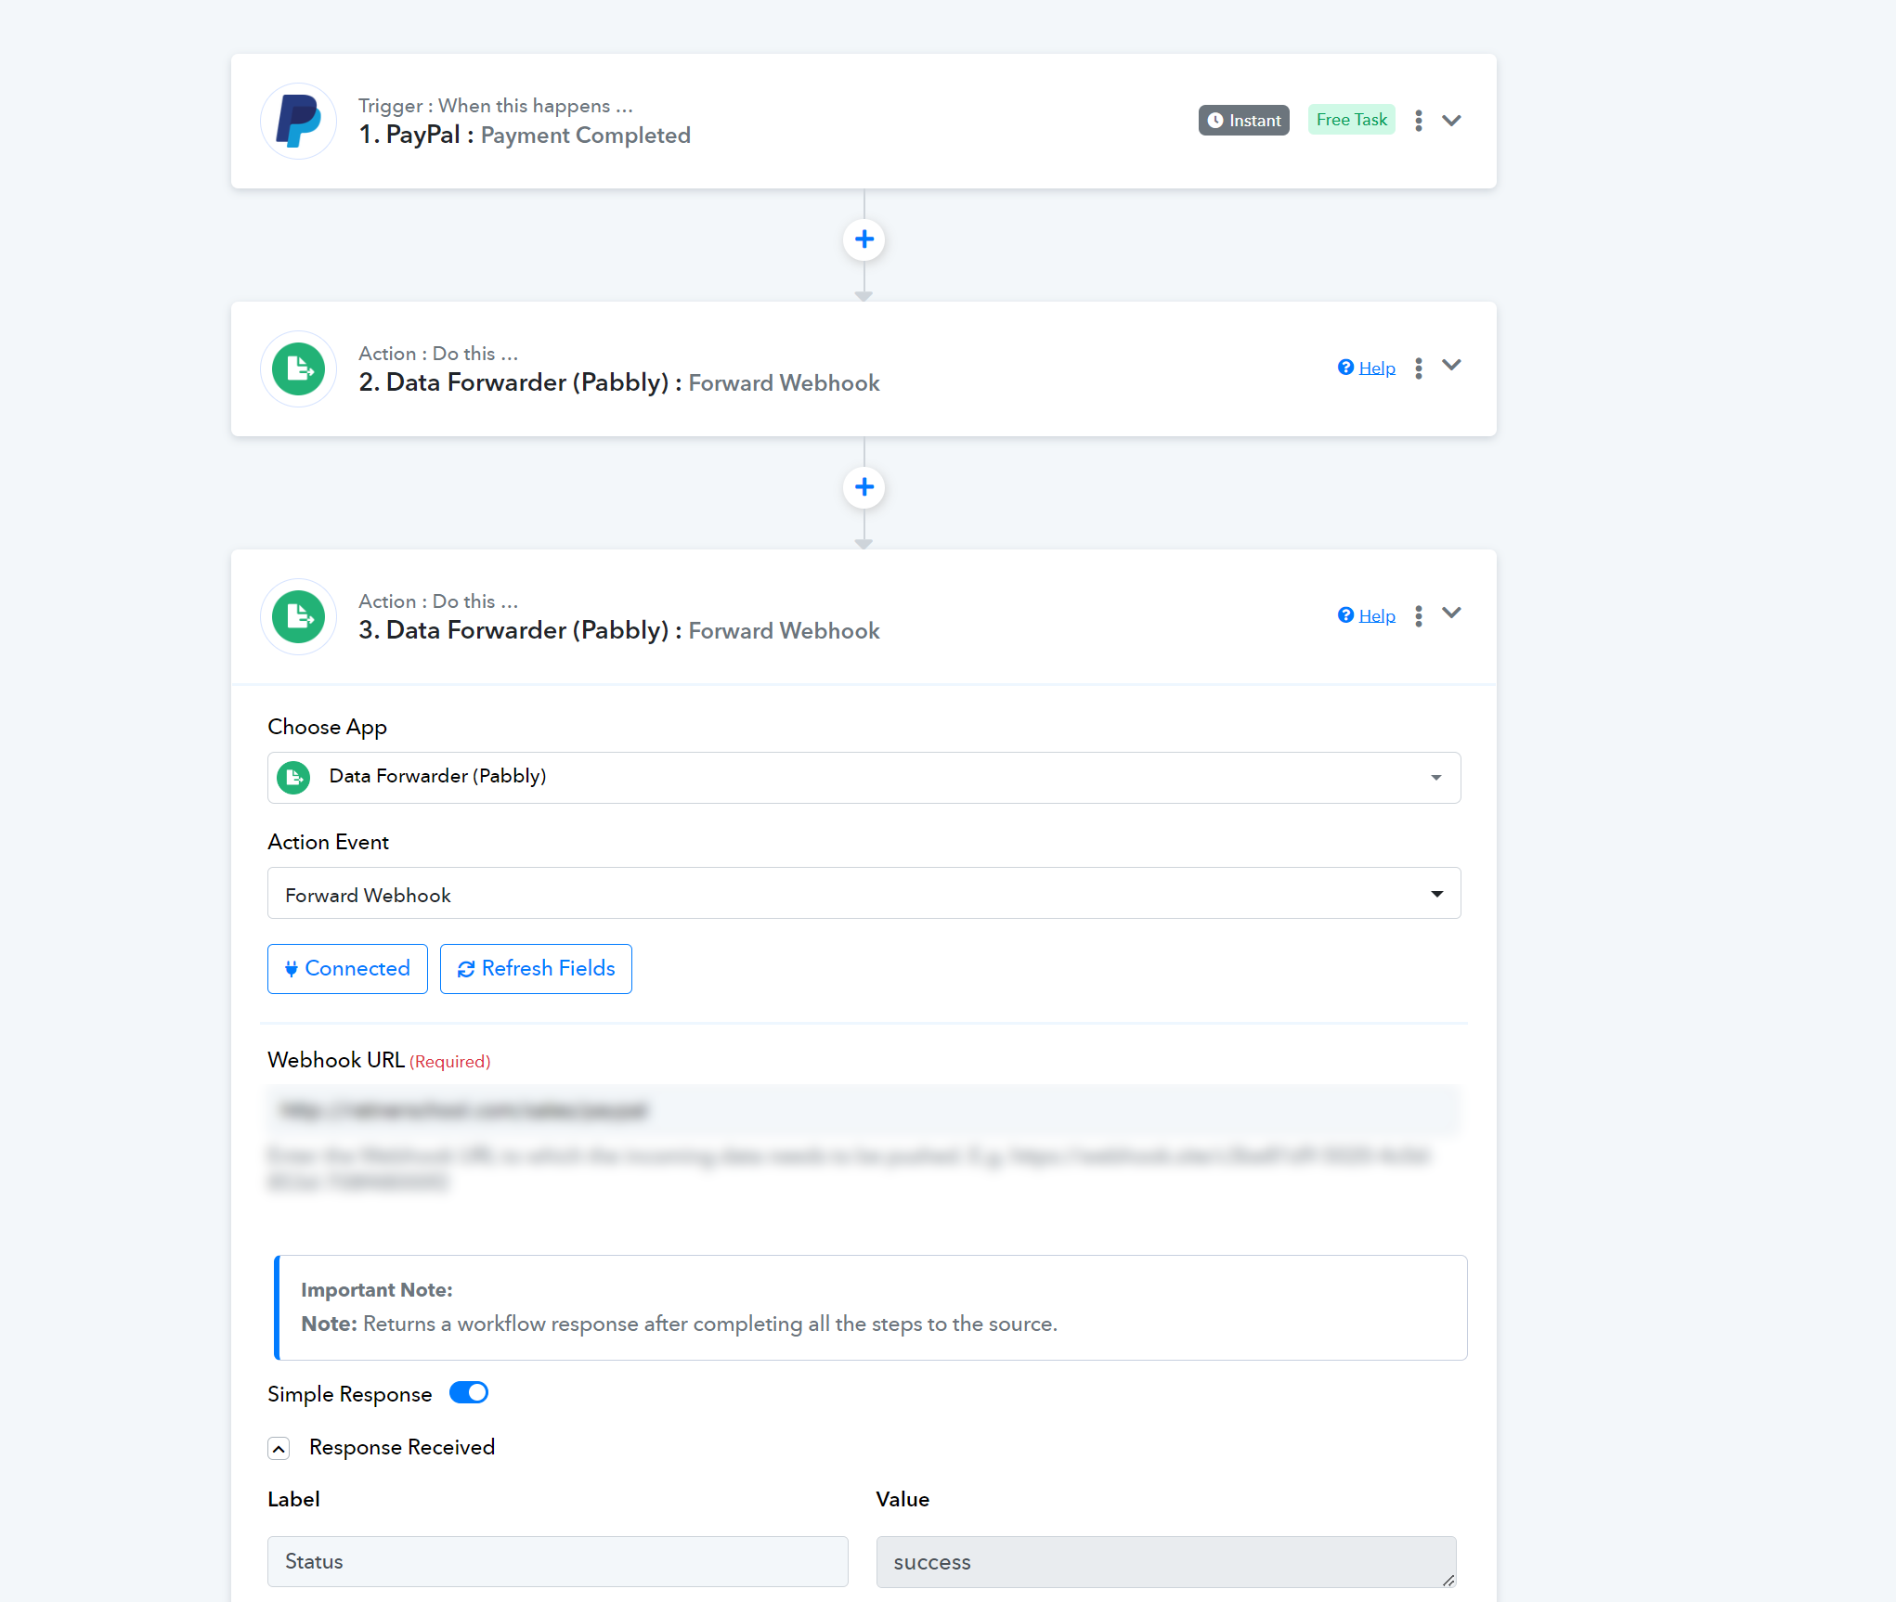
Task: Click the success value text area
Action: [1166, 1562]
